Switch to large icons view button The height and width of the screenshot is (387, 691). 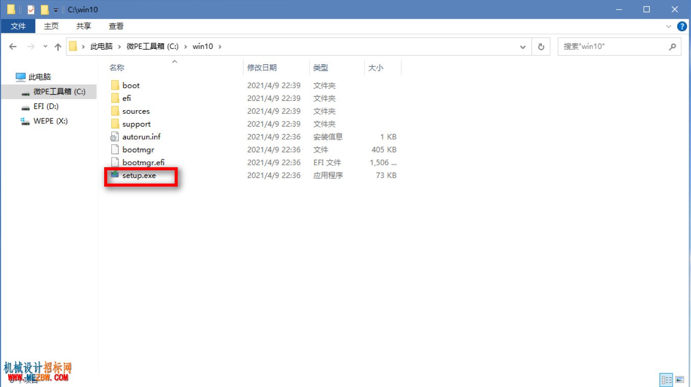click(x=680, y=380)
